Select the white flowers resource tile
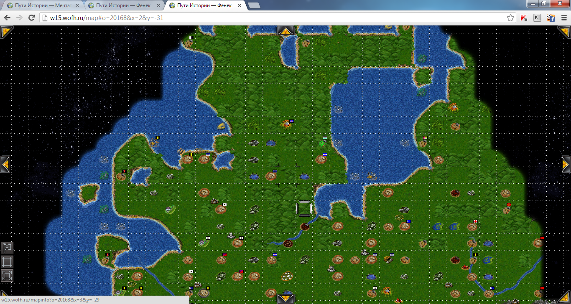The image size is (571, 304). (287, 276)
